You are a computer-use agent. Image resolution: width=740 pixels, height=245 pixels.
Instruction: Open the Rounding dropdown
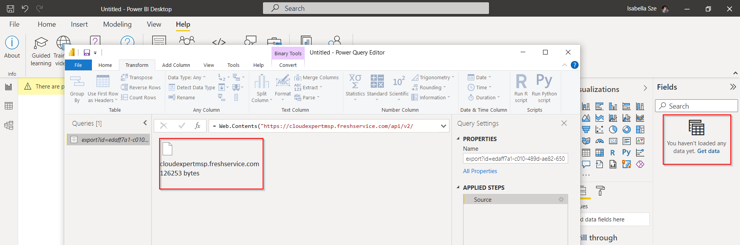click(x=429, y=87)
